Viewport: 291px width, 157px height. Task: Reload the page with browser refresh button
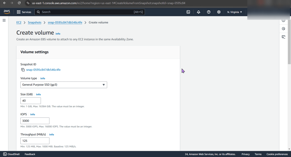19,3
